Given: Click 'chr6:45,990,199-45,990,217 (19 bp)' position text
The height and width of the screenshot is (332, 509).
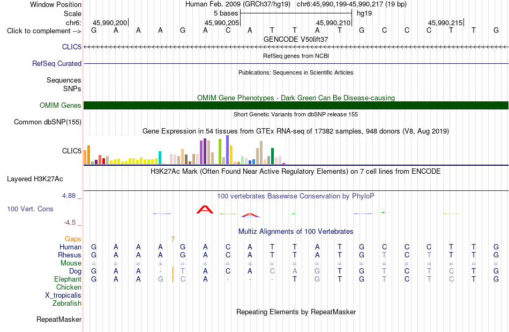Looking at the screenshot, I should click(x=351, y=4).
